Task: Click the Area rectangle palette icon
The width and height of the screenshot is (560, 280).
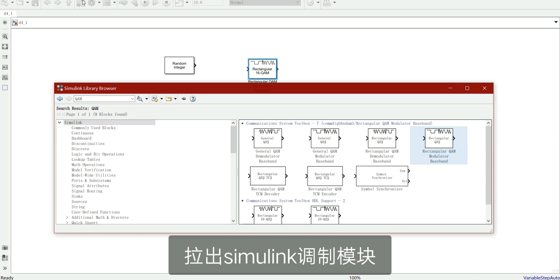Action: click(5, 88)
